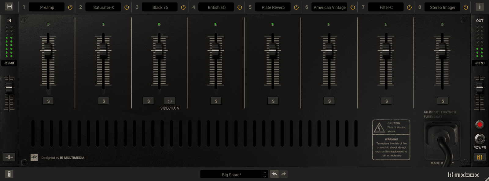The width and height of the screenshot is (489, 181).
Task: Click the red button above POWER
Action: pos(480,125)
